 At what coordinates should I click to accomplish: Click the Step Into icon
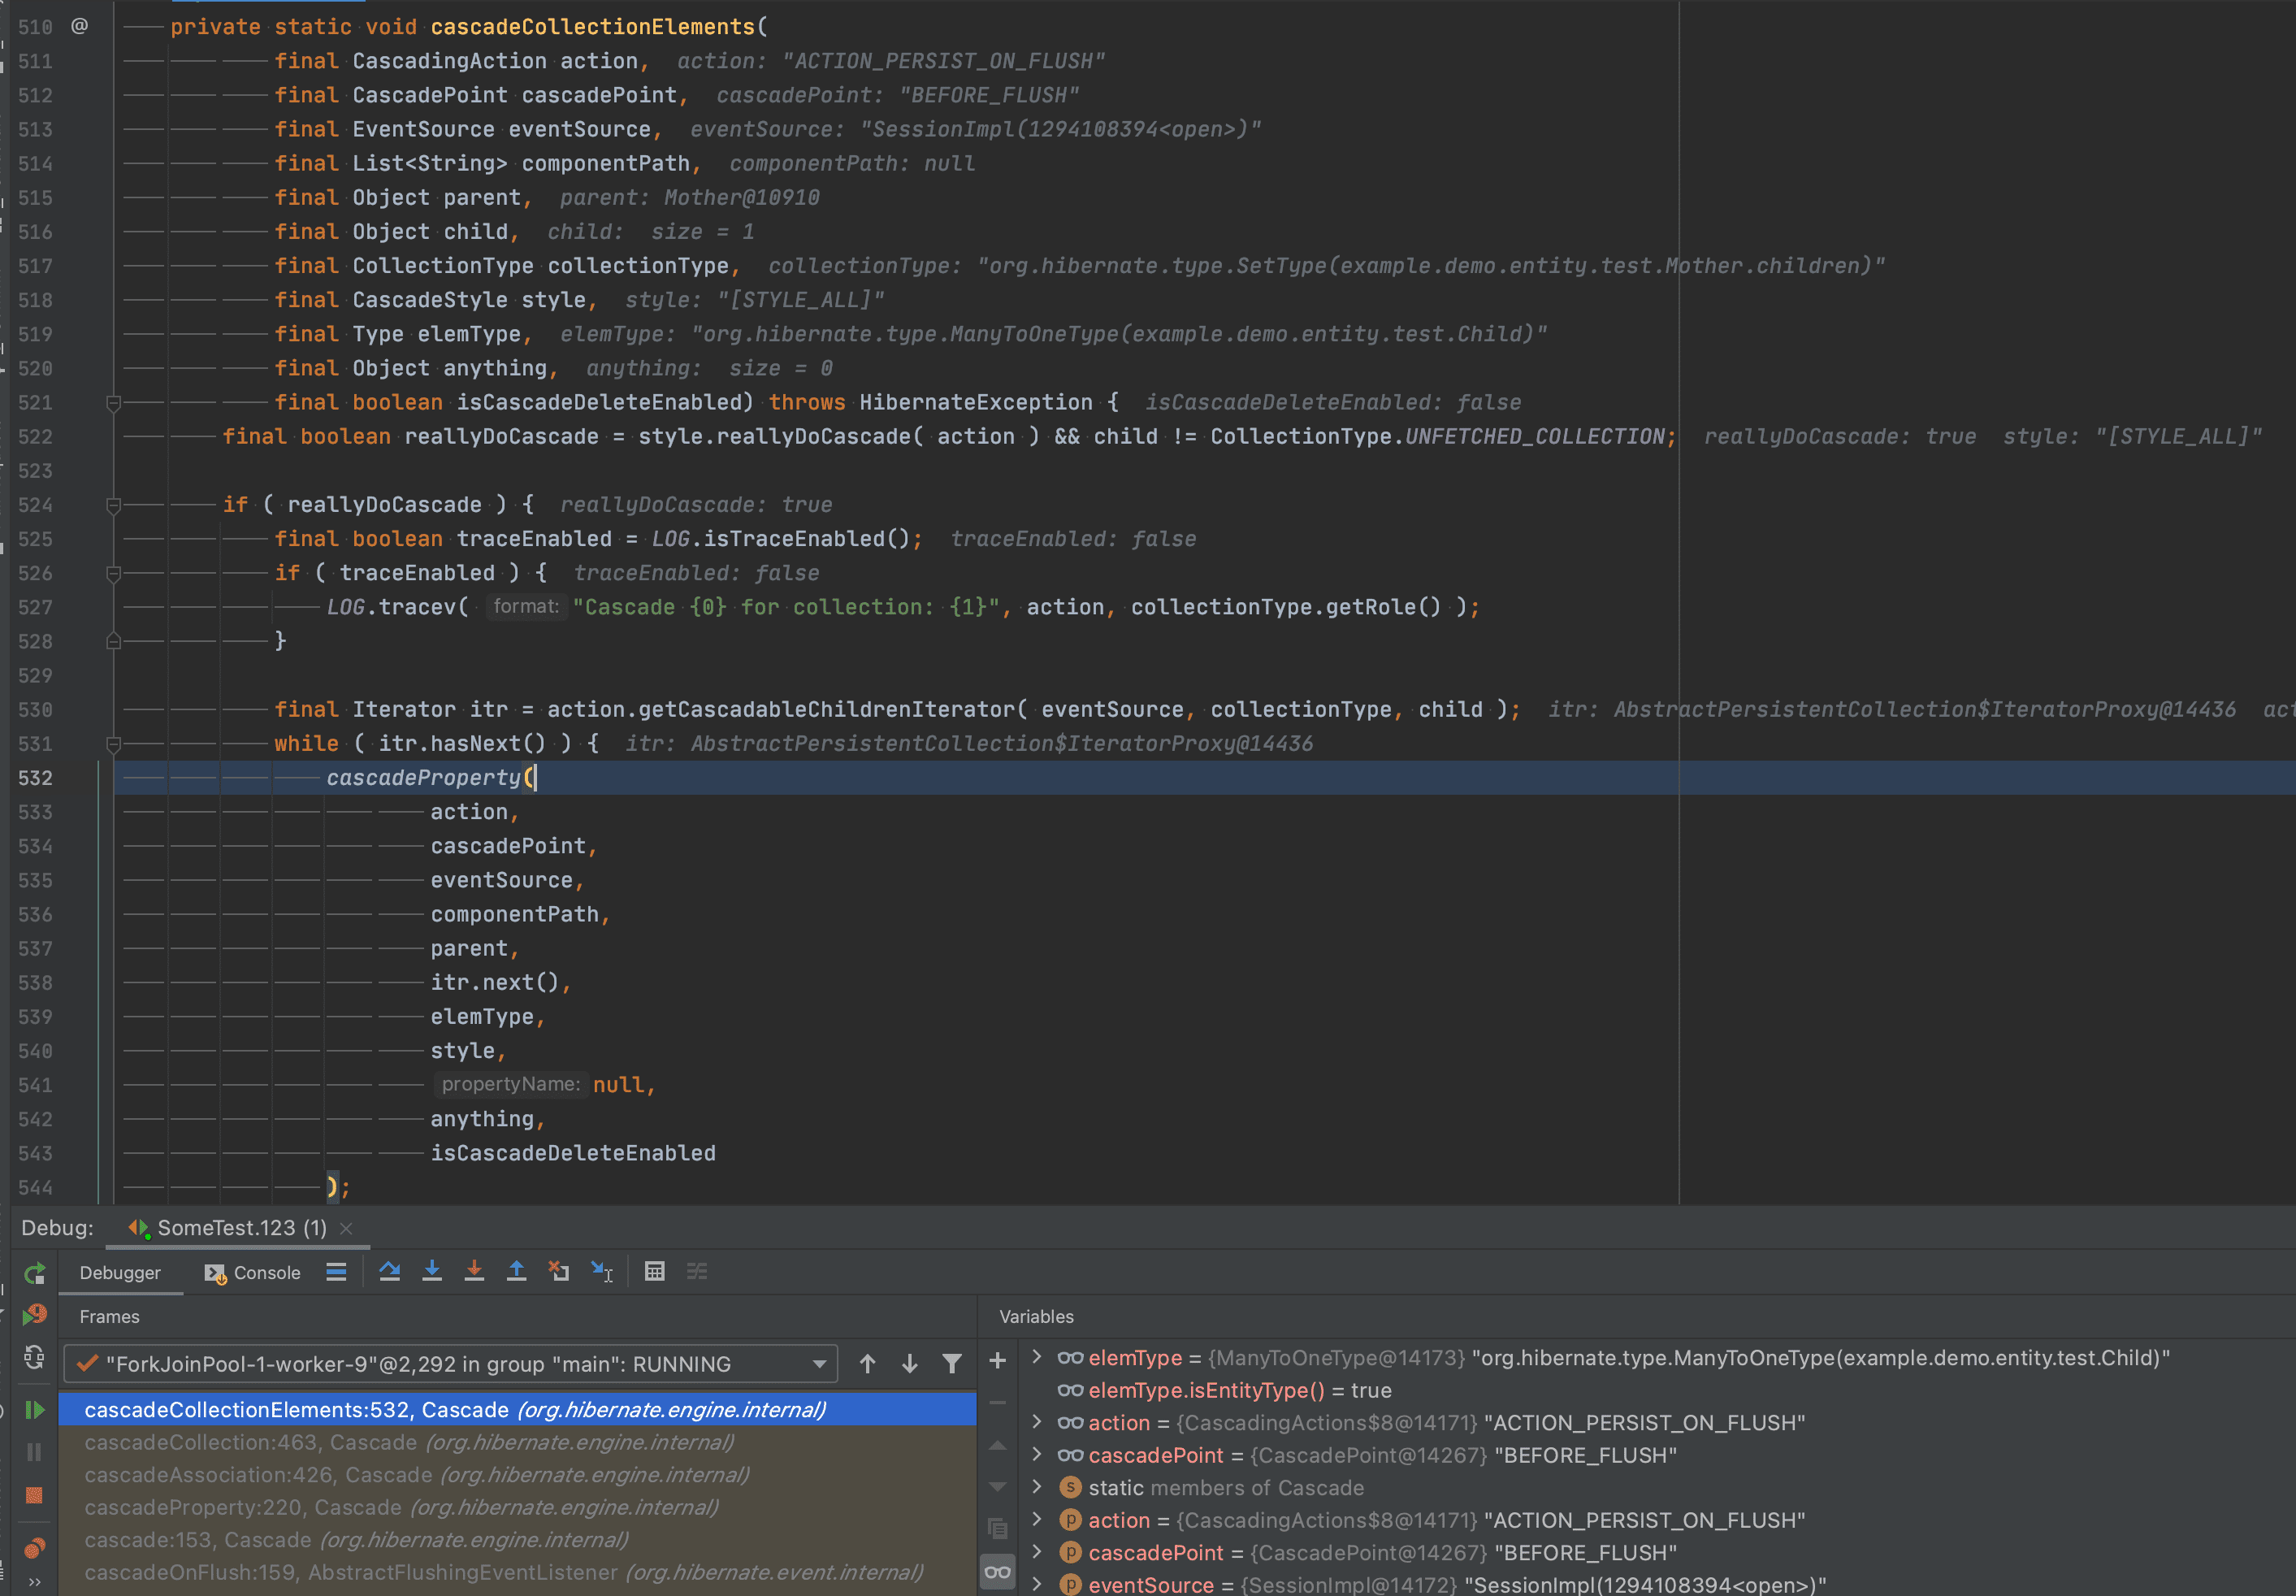point(431,1272)
